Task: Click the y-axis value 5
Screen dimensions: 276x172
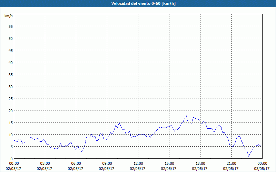Action: pos(12,147)
